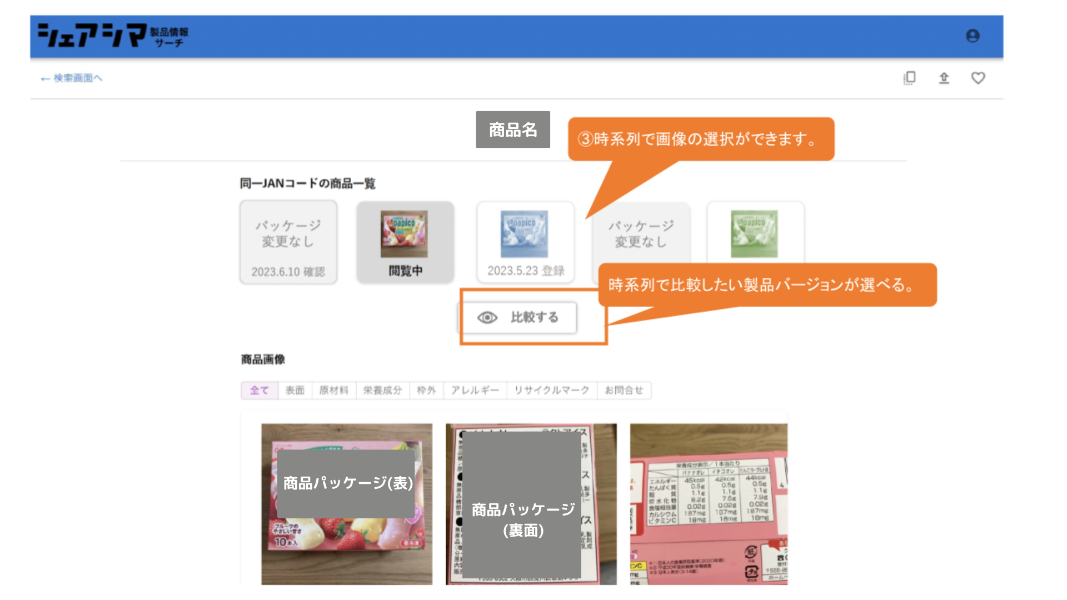Click the upload share icon
The image size is (1067, 600).
[x=944, y=78]
